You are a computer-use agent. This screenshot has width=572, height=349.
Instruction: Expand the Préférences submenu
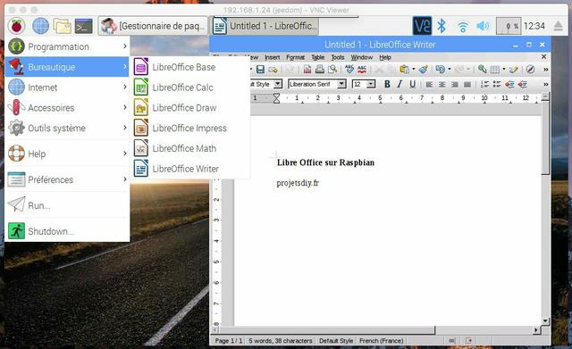(67, 179)
